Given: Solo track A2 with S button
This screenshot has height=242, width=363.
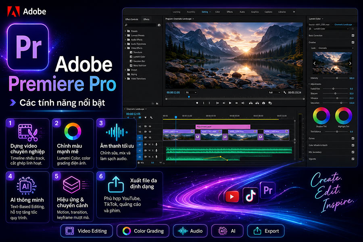Looking at the screenshot, I should pos(152,150).
